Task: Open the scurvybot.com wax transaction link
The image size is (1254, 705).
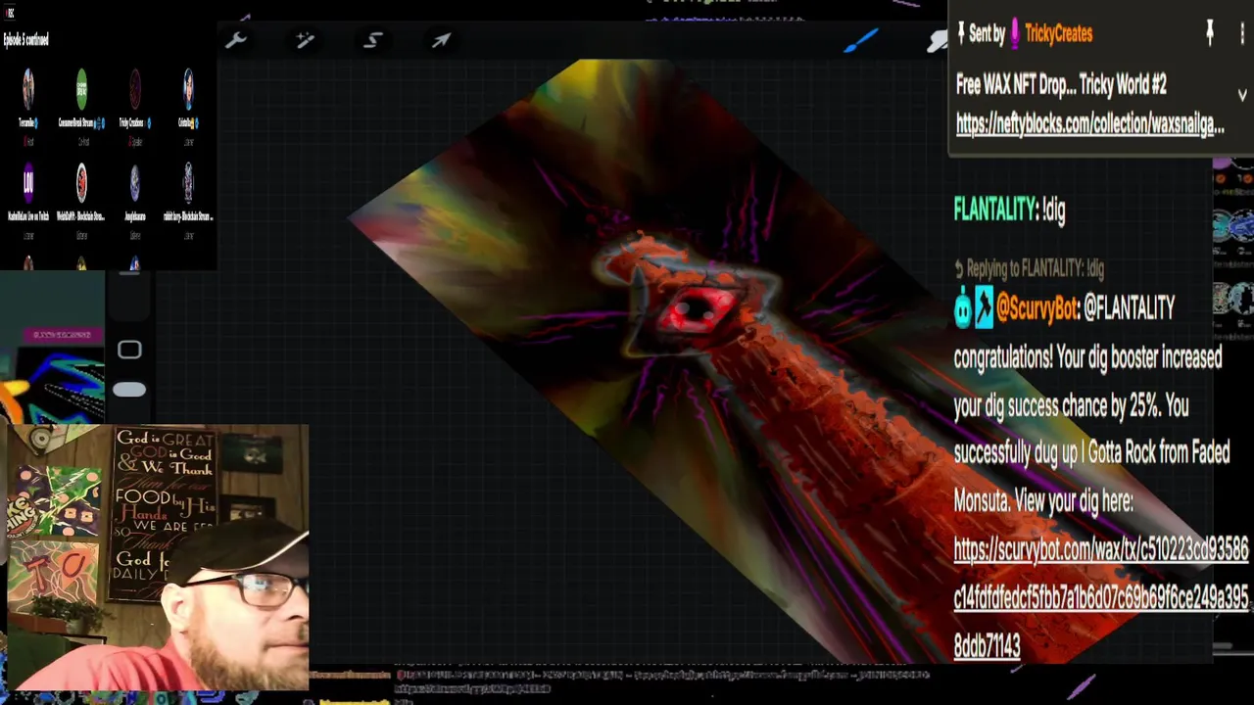Action: [x=1101, y=597]
